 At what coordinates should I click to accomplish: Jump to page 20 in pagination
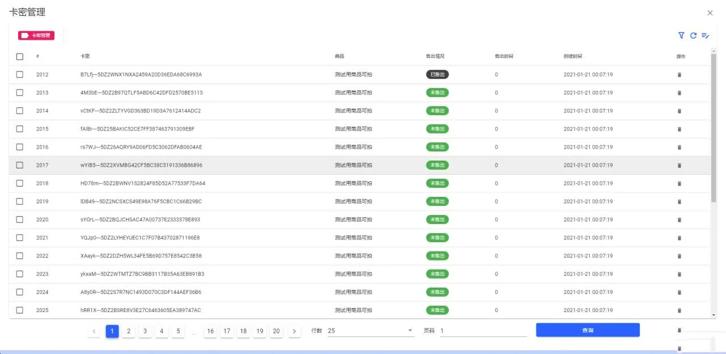(276, 331)
